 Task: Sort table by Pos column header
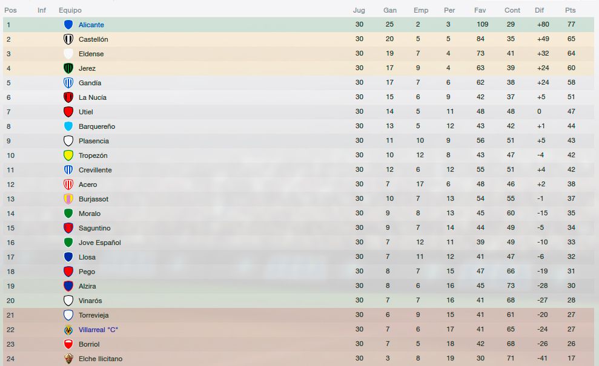coord(10,10)
